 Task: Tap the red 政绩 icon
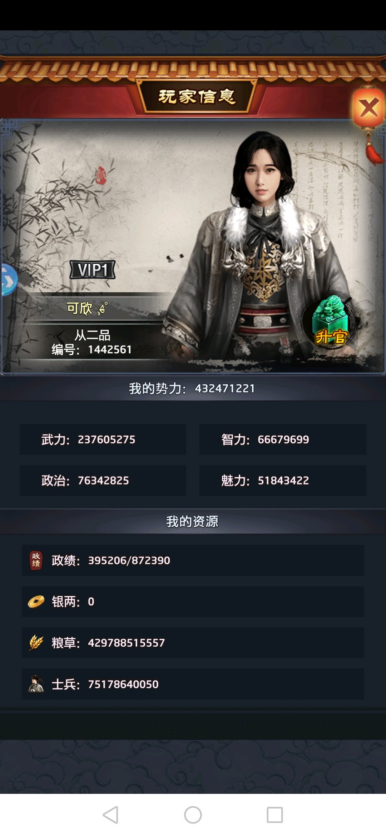[x=36, y=560]
